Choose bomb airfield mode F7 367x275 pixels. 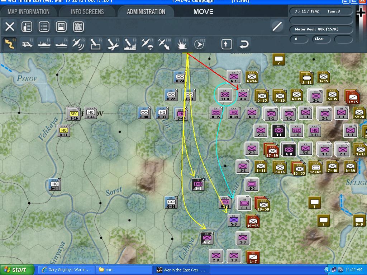(x=113, y=44)
